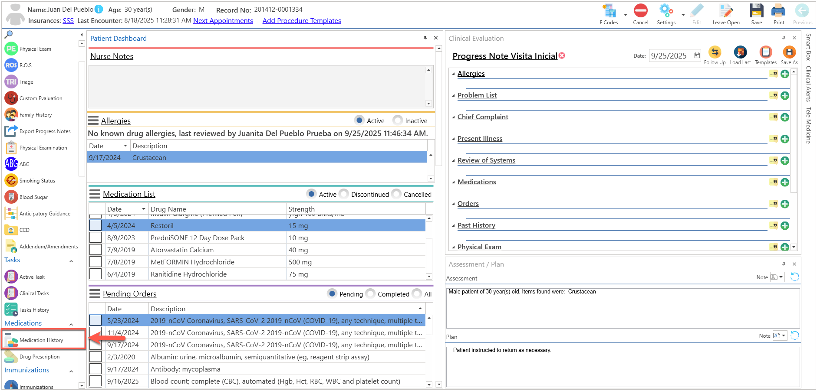Collapse the Immunizations sidebar section
The image size is (817, 391).
[71, 371]
